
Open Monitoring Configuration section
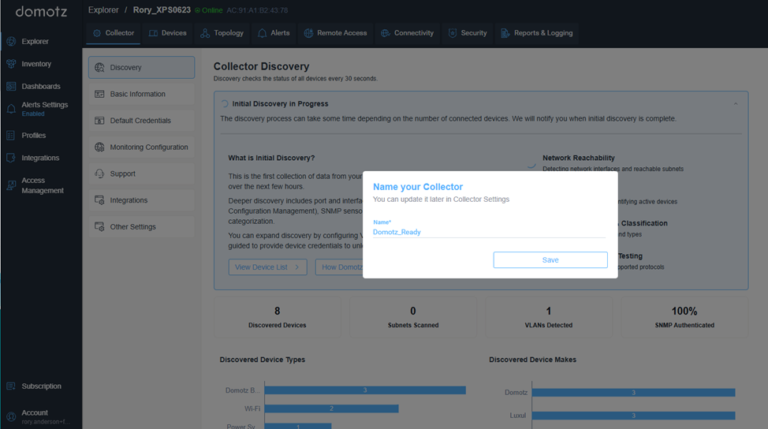point(142,147)
